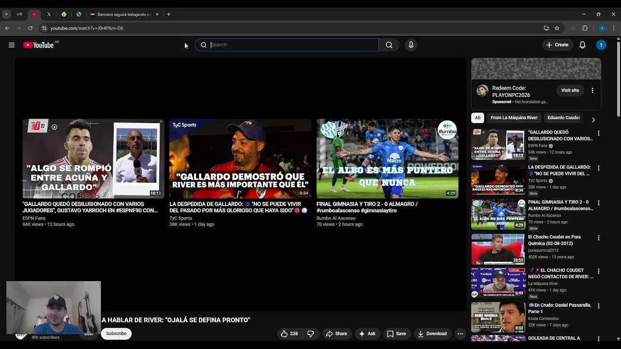Open menu for Rumbo Al Ascenso sidebar video

(598, 203)
